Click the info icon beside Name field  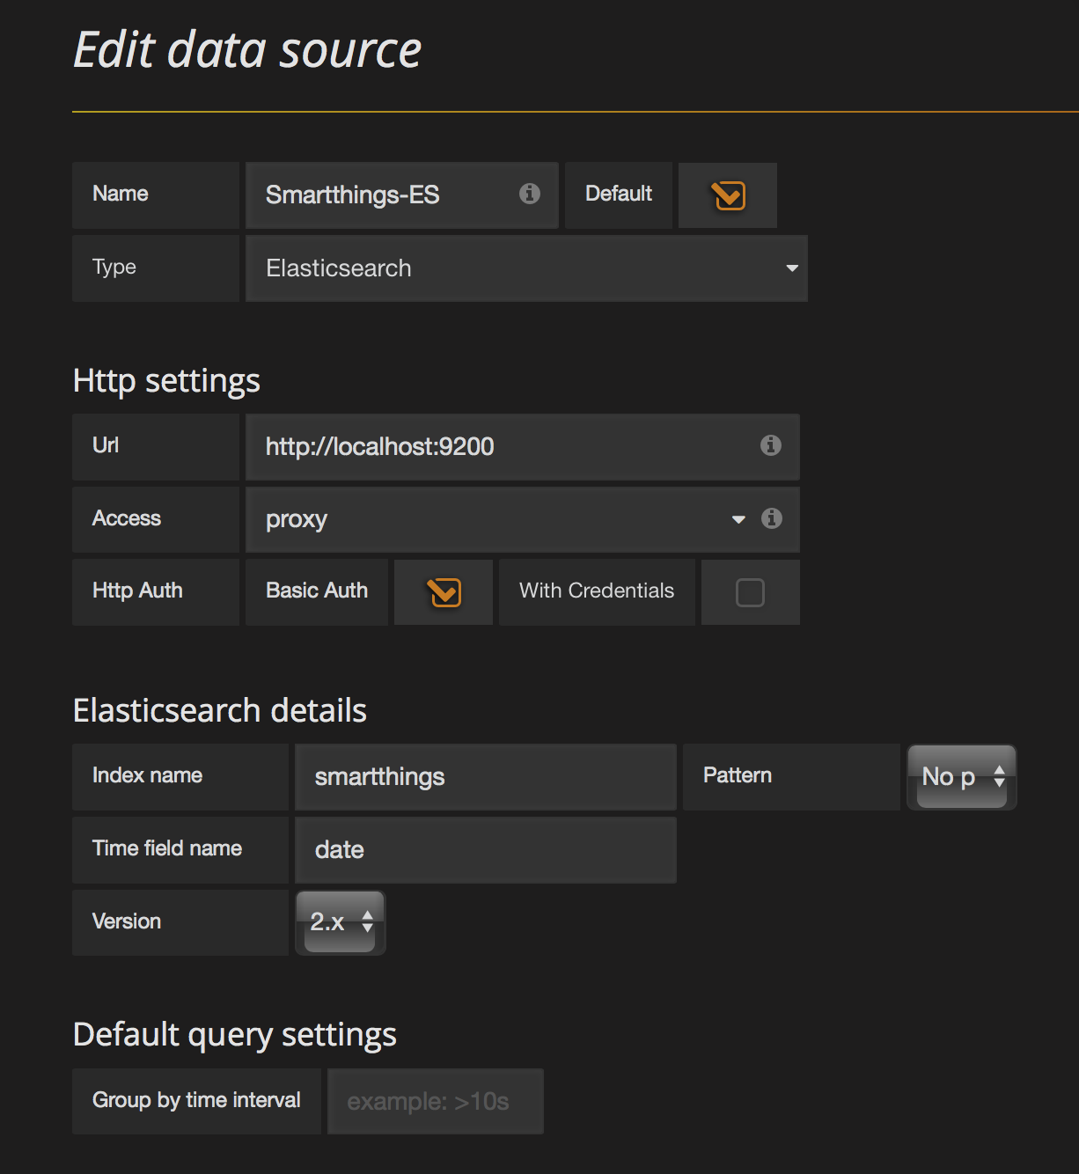click(x=529, y=194)
